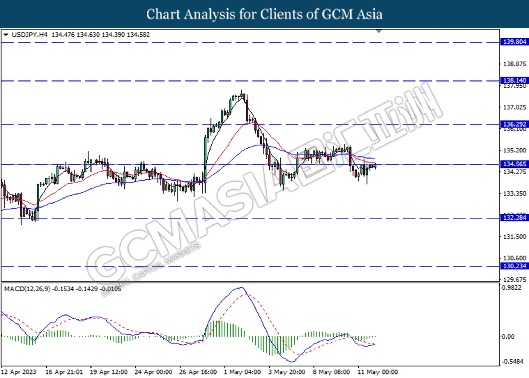This screenshot has height=378, width=529.
Task: Click the -0.5484 MACD scale value
Action: [513, 362]
